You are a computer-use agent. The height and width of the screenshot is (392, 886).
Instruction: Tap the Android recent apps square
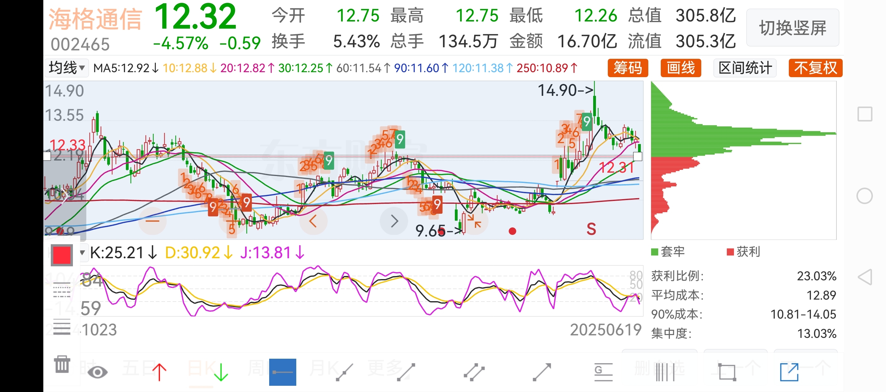tap(865, 114)
